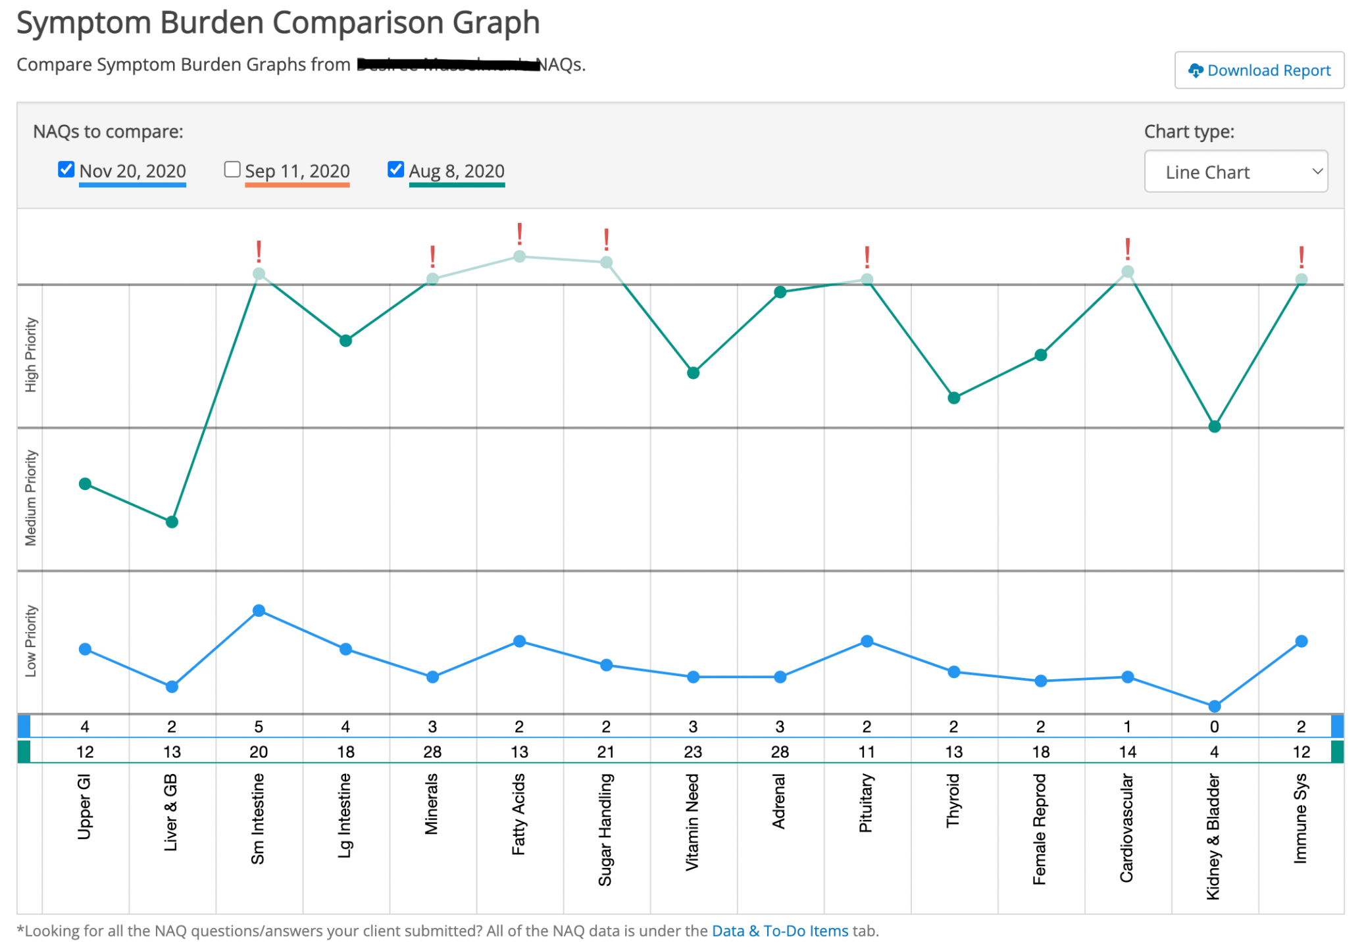Click the Sep 11, 2020 date label
Image resolution: width=1364 pixels, height=947 pixels.
(x=297, y=171)
